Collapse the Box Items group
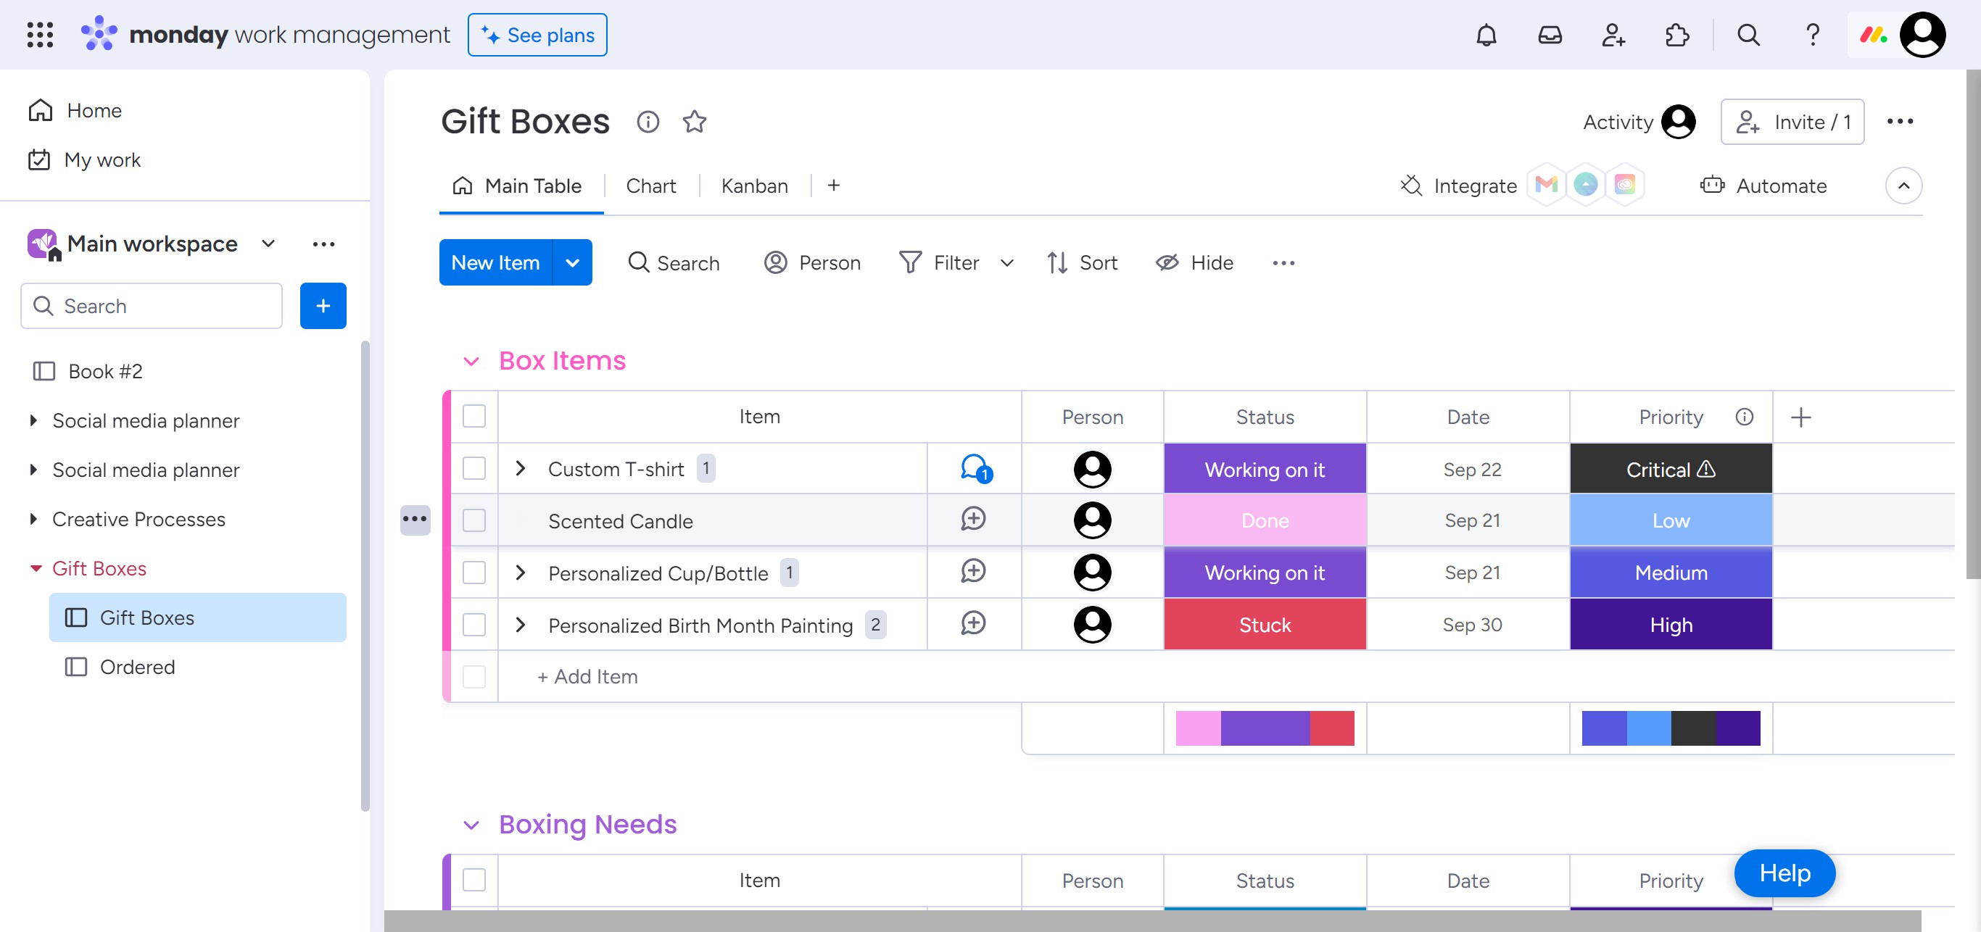The height and width of the screenshot is (932, 1981). point(471,361)
